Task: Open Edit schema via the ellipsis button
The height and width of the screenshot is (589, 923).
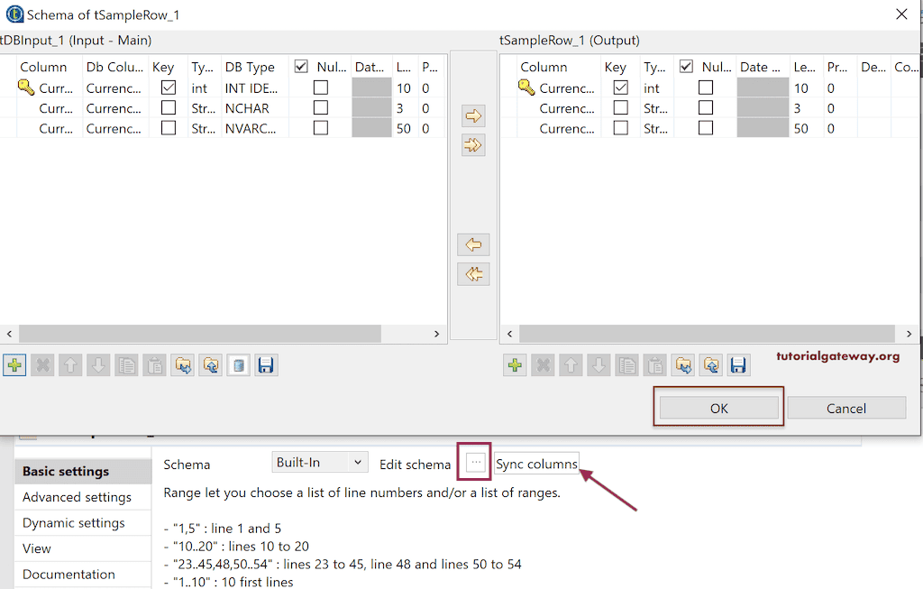Action: 472,463
